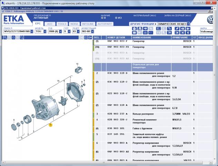Image resolution: width=218 pixels, height=166 pixels.
Task: Click the monitor icon in upper toolbar row
Action: tap(158, 29)
